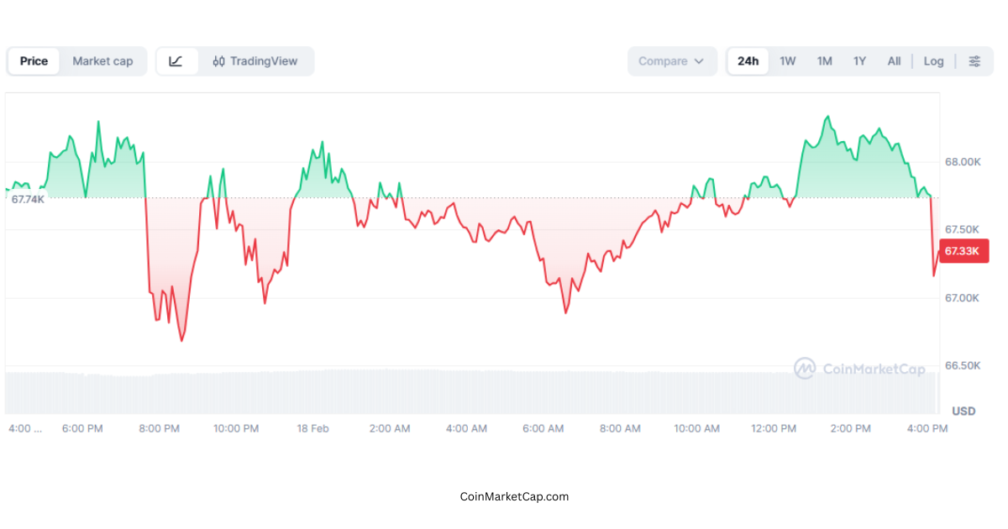The image size is (1008, 529).
Task: Click the 18 Feb axis label
Action: 312,428
